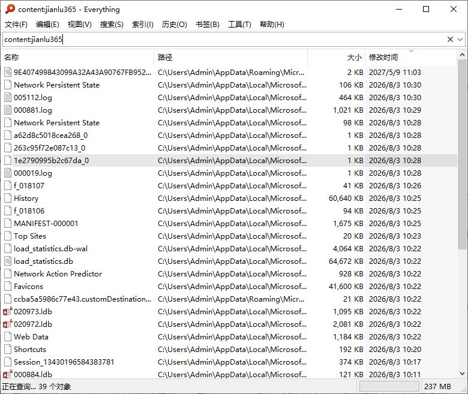Image resolution: width=468 pixels, height=394 pixels.
Task: Click the load_statistics.db-wal file icon
Action: pos(8,249)
